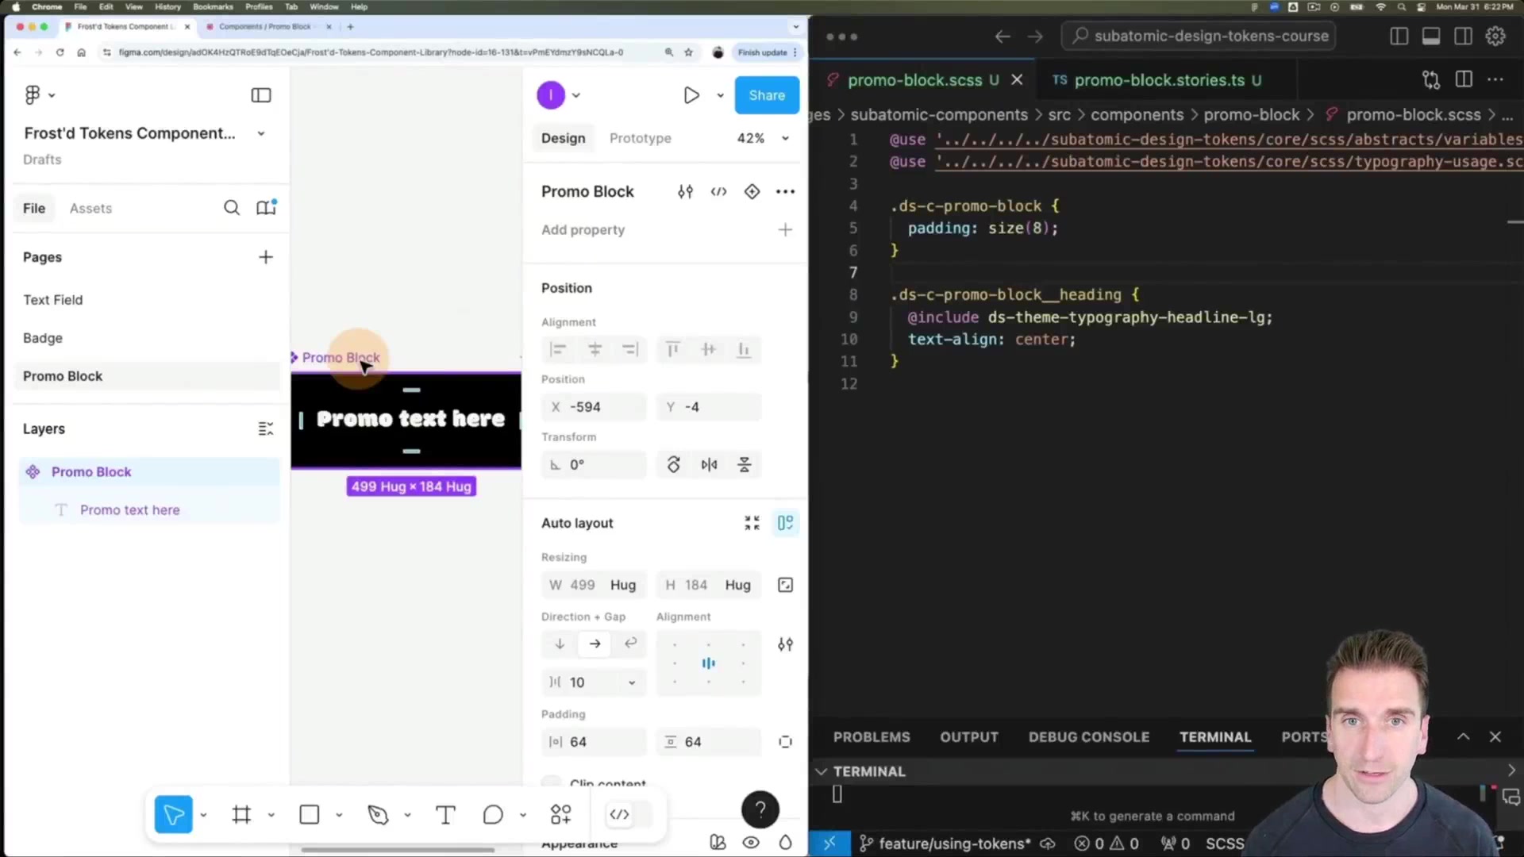This screenshot has width=1524, height=857.
Task: Toggle Dev Mode code switch
Action: click(629, 814)
